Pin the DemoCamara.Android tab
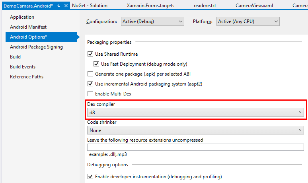Viewport: 308px width, 183px height. pyautogui.click(x=58, y=6)
